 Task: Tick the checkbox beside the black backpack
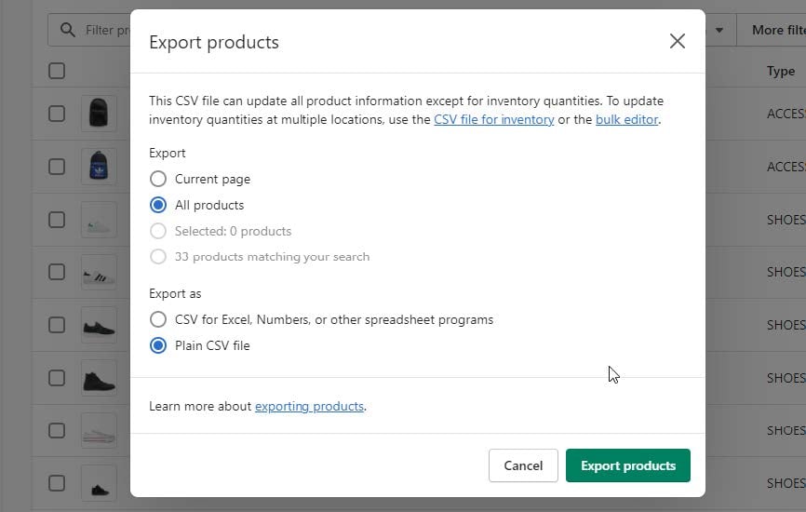(57, 114)
